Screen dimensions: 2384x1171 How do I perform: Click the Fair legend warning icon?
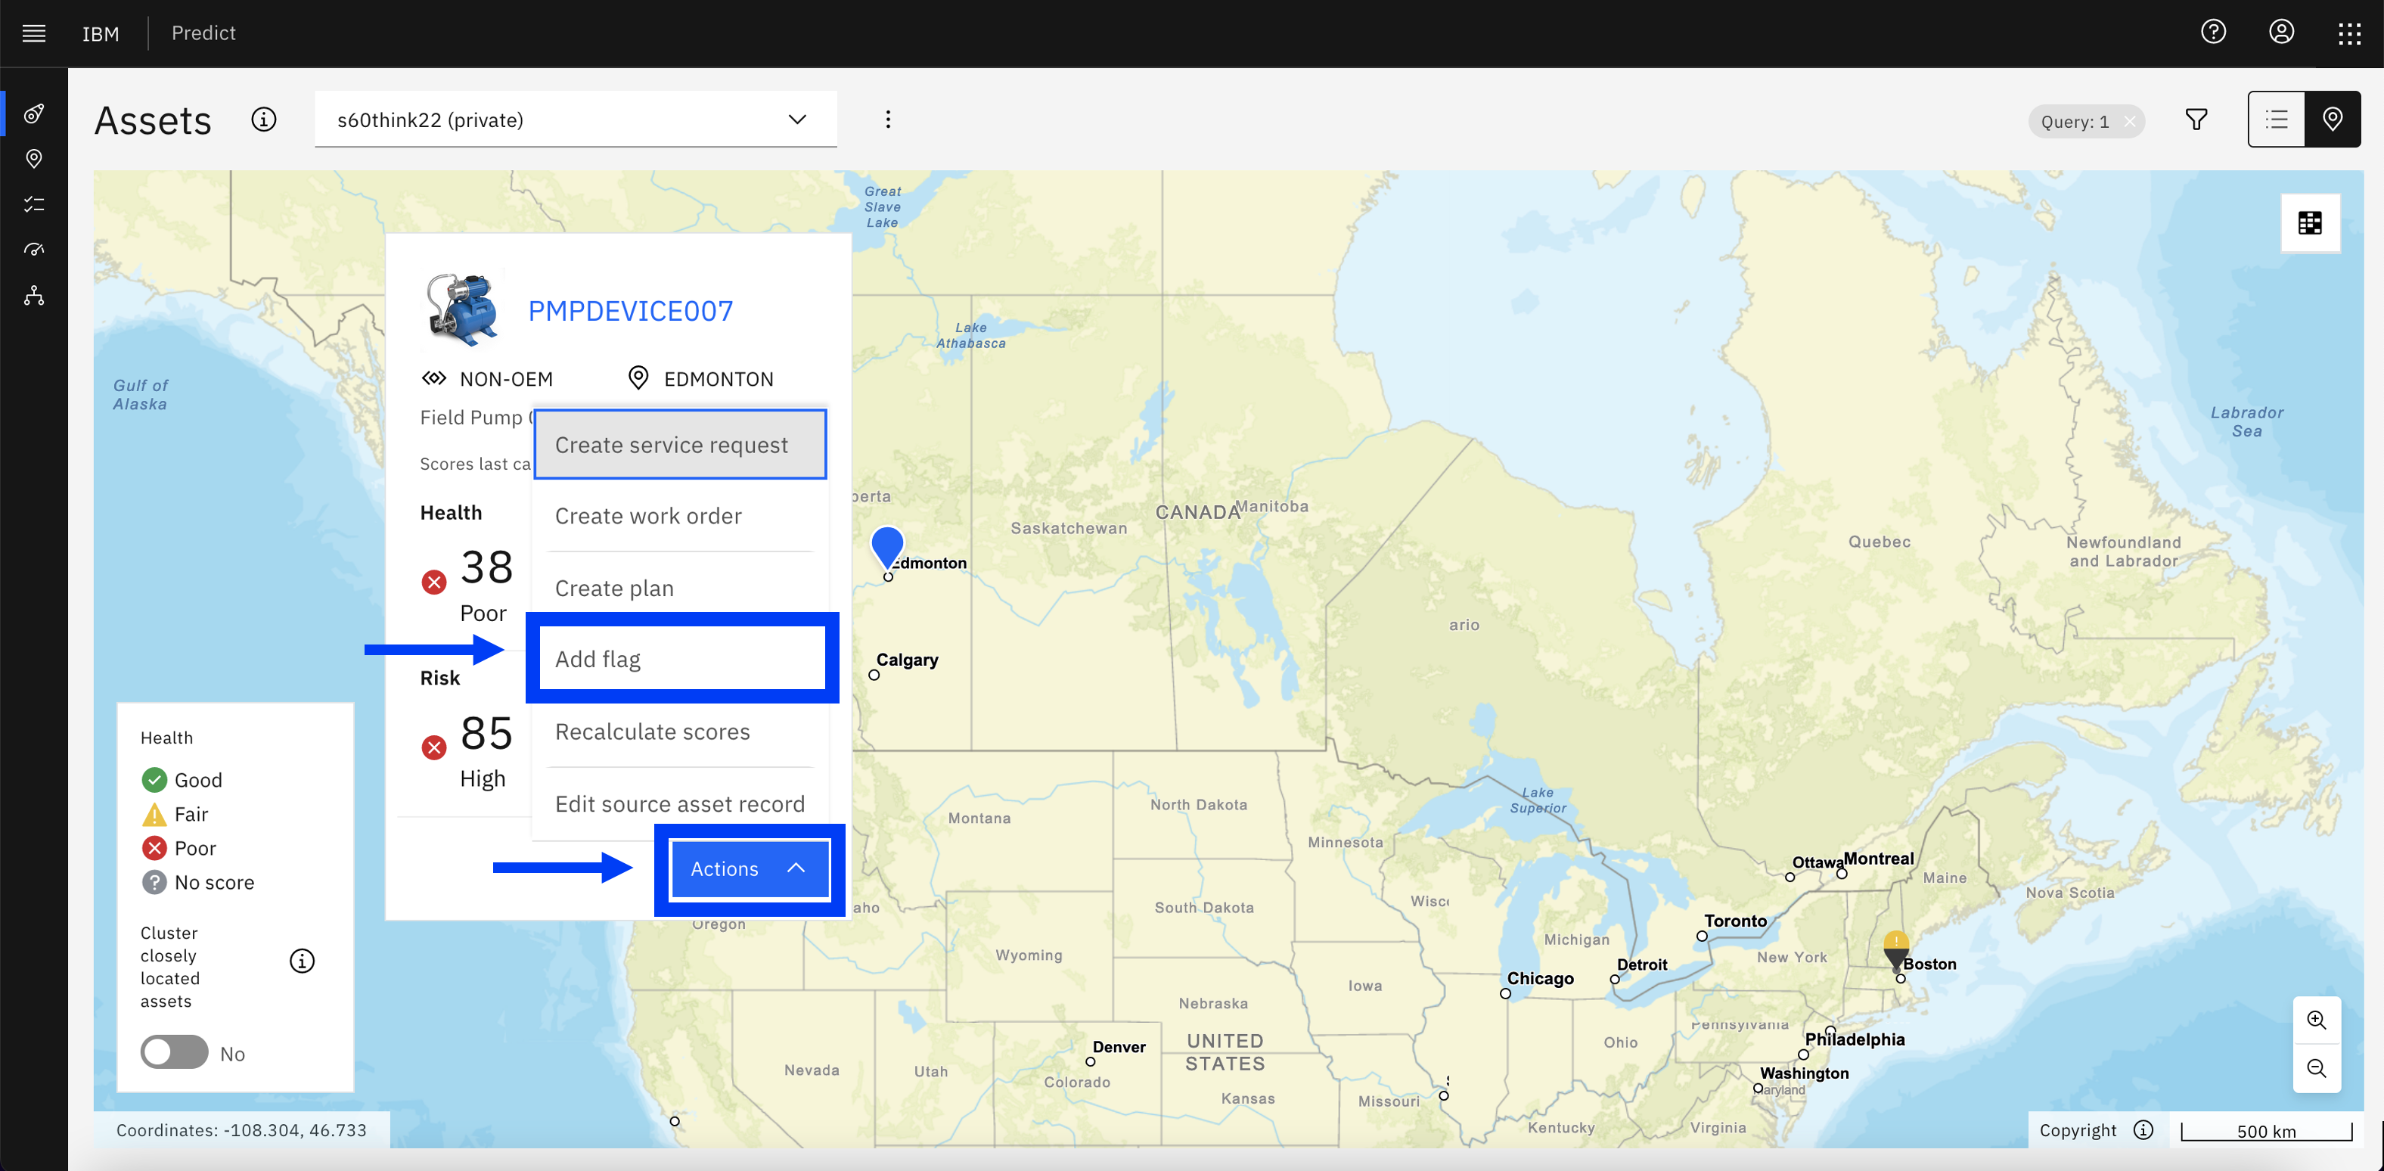(154, 815)
